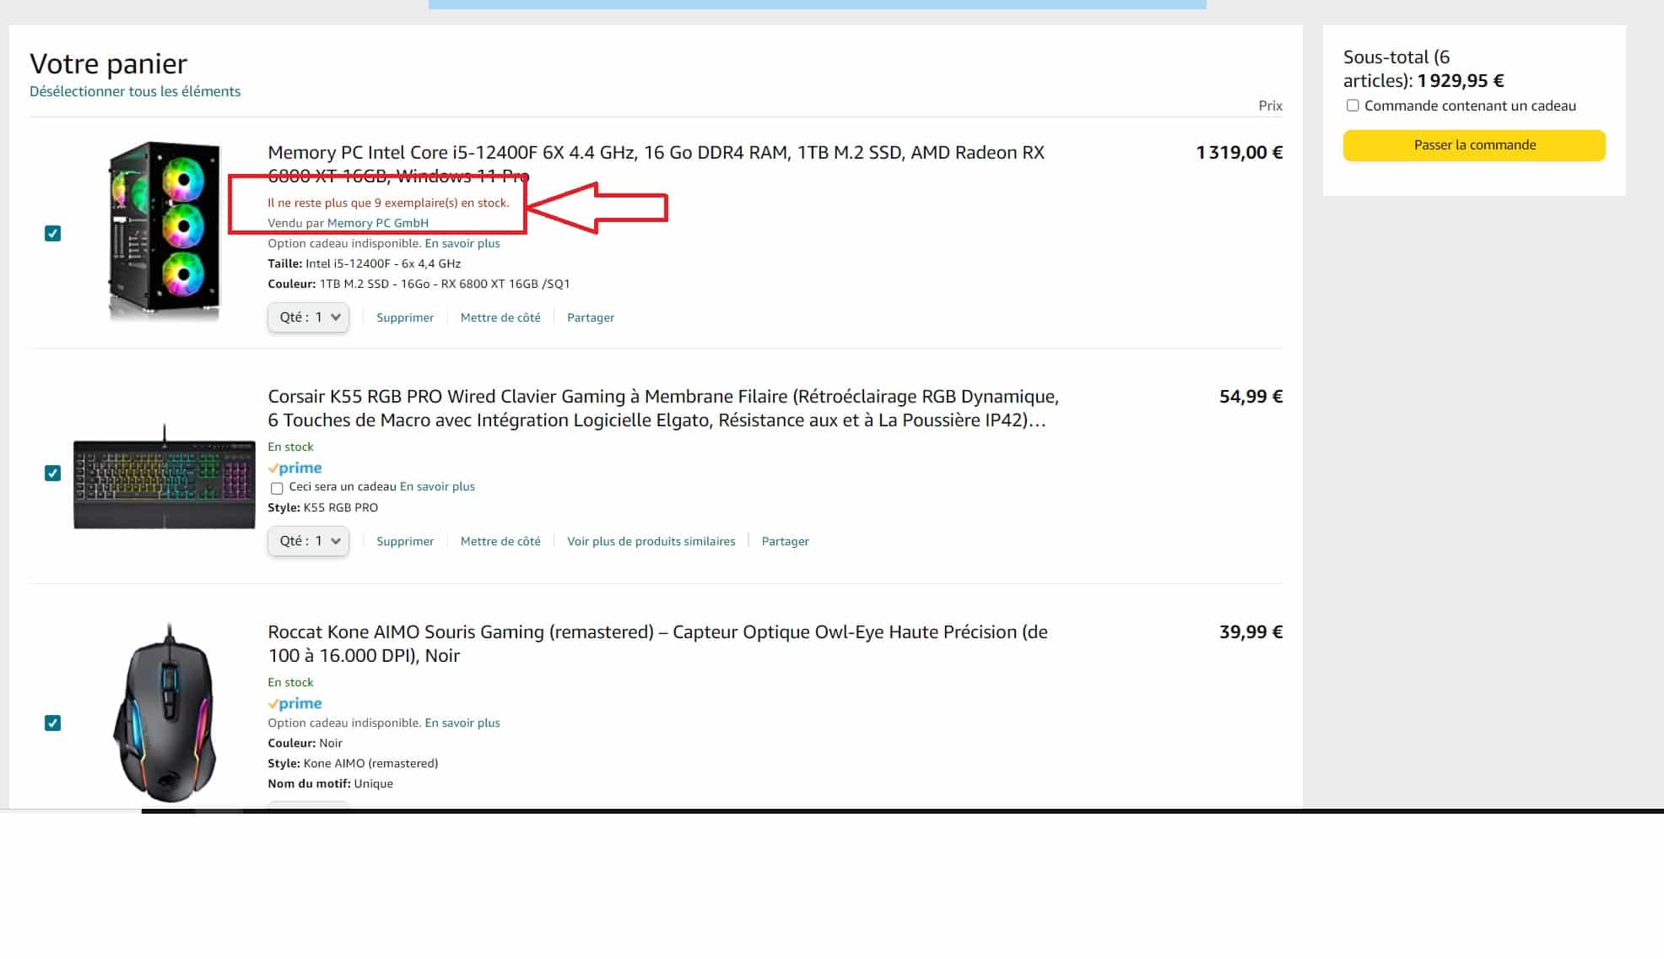Click 'Partager' for the Corsair keyboard

coord(786,541)
